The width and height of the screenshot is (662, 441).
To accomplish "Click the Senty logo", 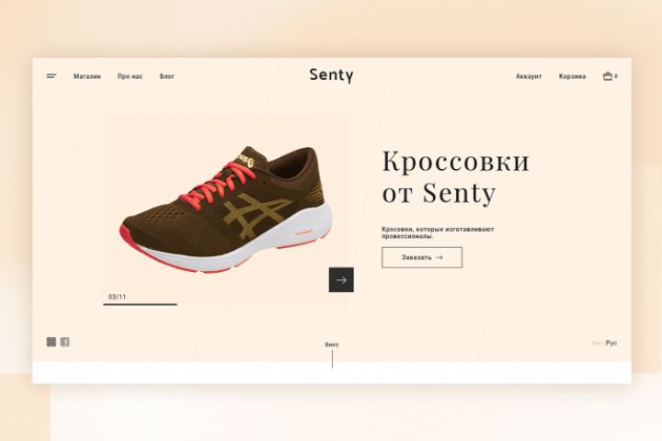I will click(331, 75).
